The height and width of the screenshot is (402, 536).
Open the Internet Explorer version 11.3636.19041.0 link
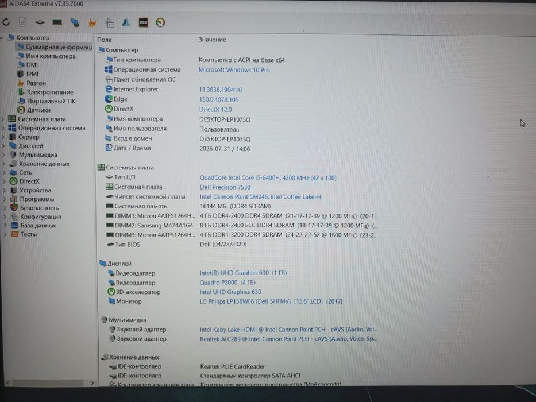coord(221,90)
